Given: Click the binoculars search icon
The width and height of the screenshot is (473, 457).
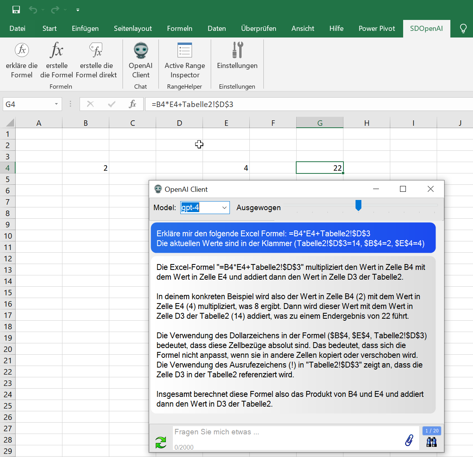Looking at the screenshot, I should pos(431,442).
